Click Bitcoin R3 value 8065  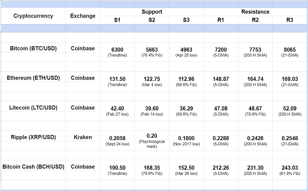click(x=290, y=50)
